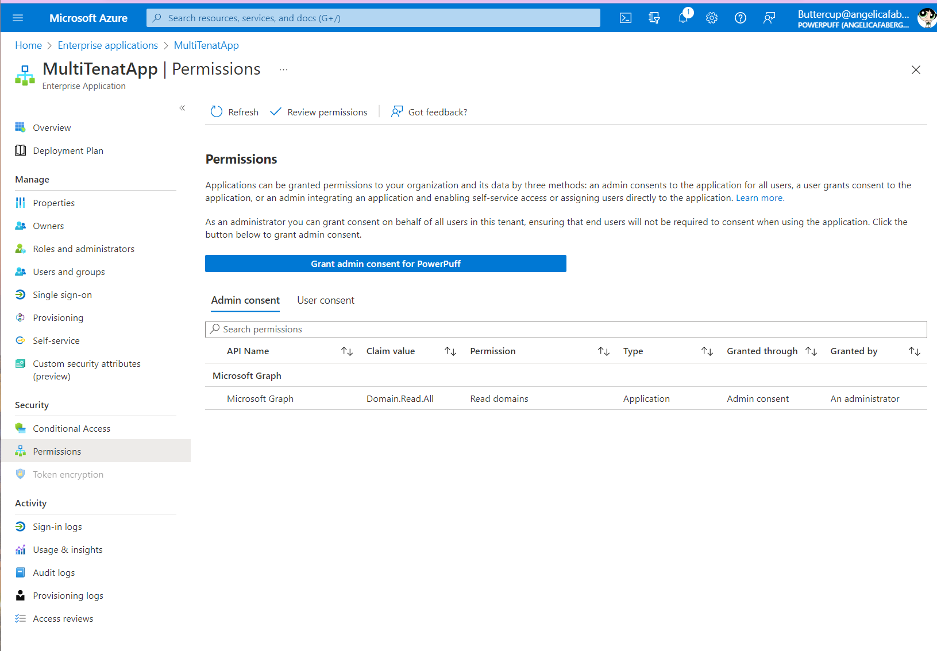This screenshot has height=651, width=937.
Task: Open the more options ellipsis by title
Action: point(283,69)
